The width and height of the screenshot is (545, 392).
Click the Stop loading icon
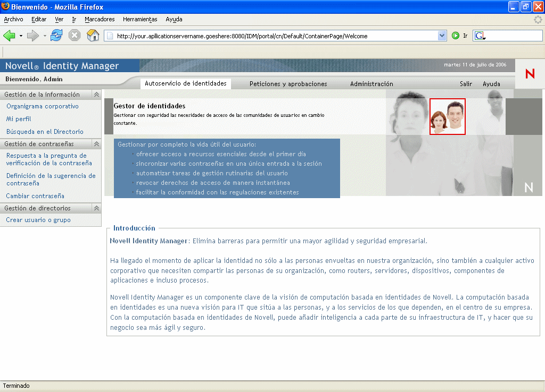point(75,36)
